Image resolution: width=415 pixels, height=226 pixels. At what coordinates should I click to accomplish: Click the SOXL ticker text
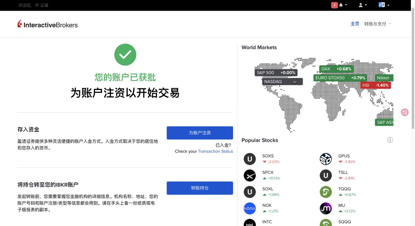pyautogui.click(x=268, y=189)
